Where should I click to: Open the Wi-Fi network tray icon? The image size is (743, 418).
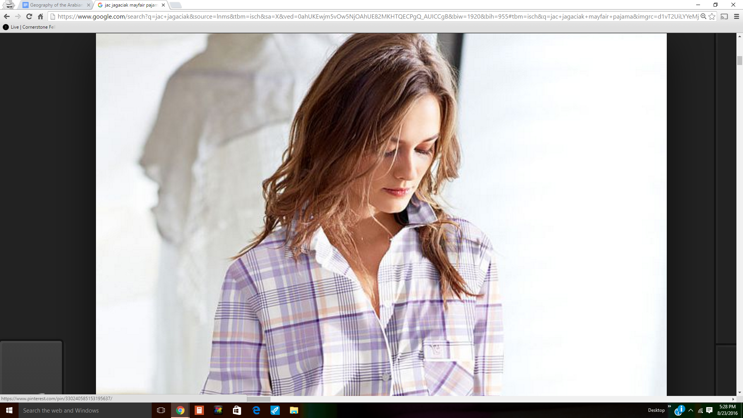(700, 410)
